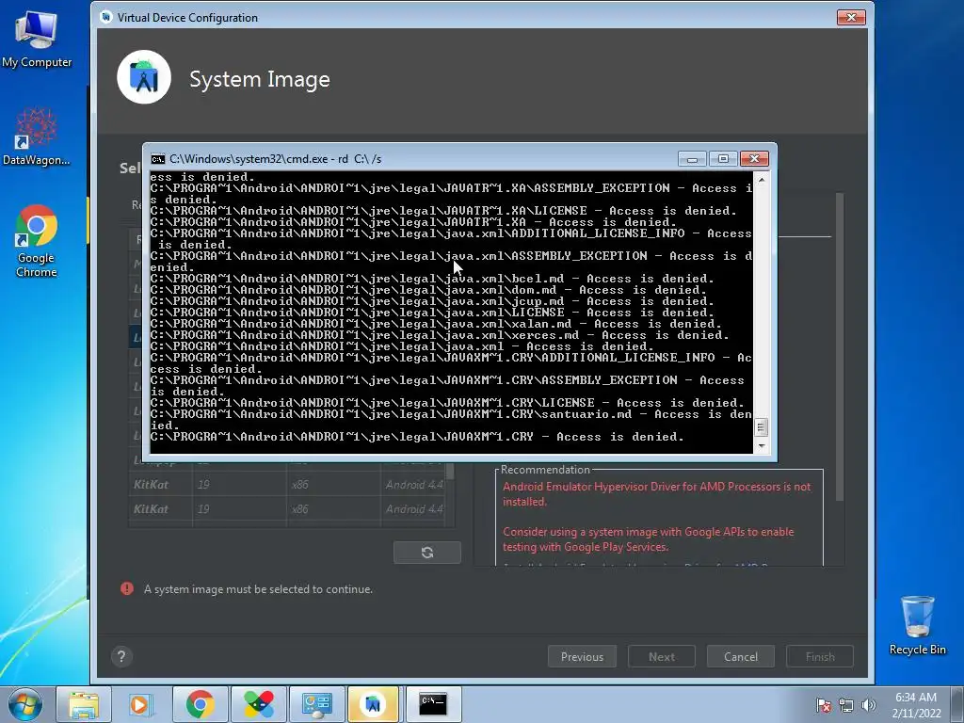
Task: Open the Recycle Bin on desktop
Action: coord(917,625)
